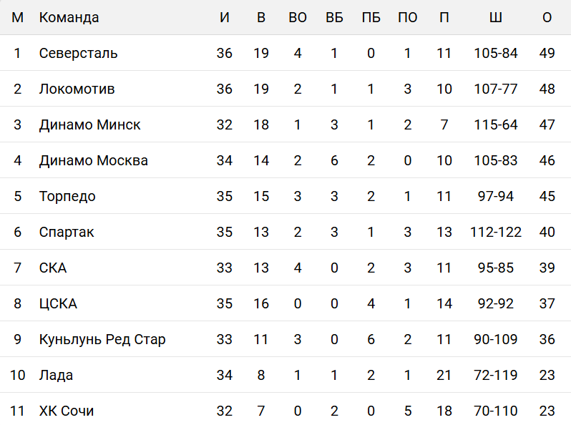Image resolution: width=571 pixels, height=425 pixels.
Task: Click the Северсталь team name
Action: (79, 53)
